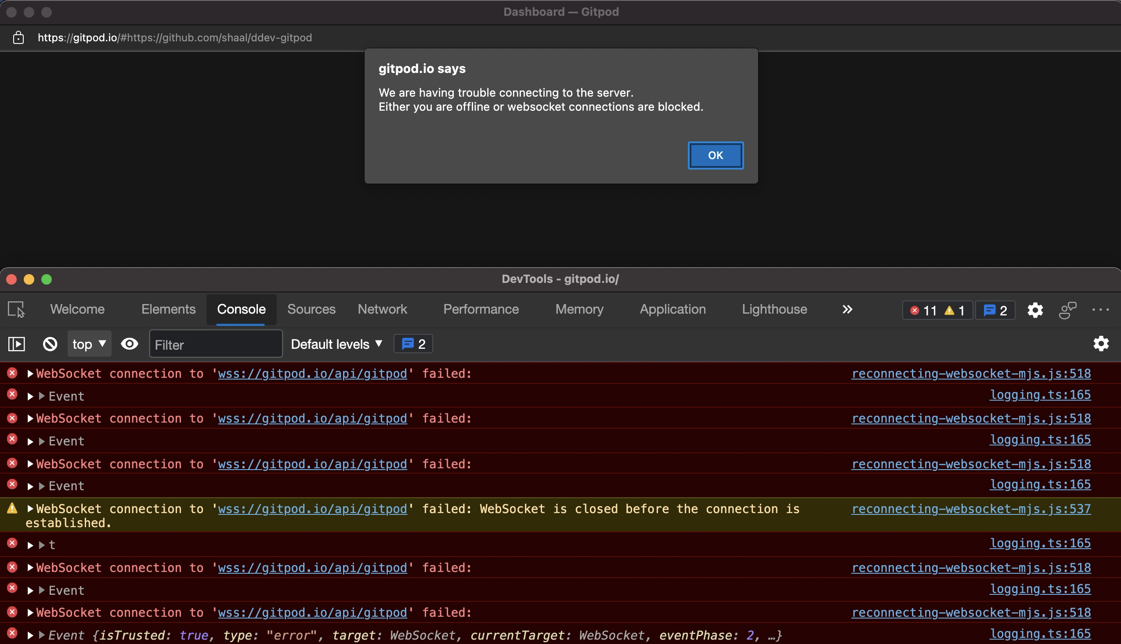Toggle the message source grouping in filter bar
Screen dimensions: 1121x644
[x=412, y=344]
